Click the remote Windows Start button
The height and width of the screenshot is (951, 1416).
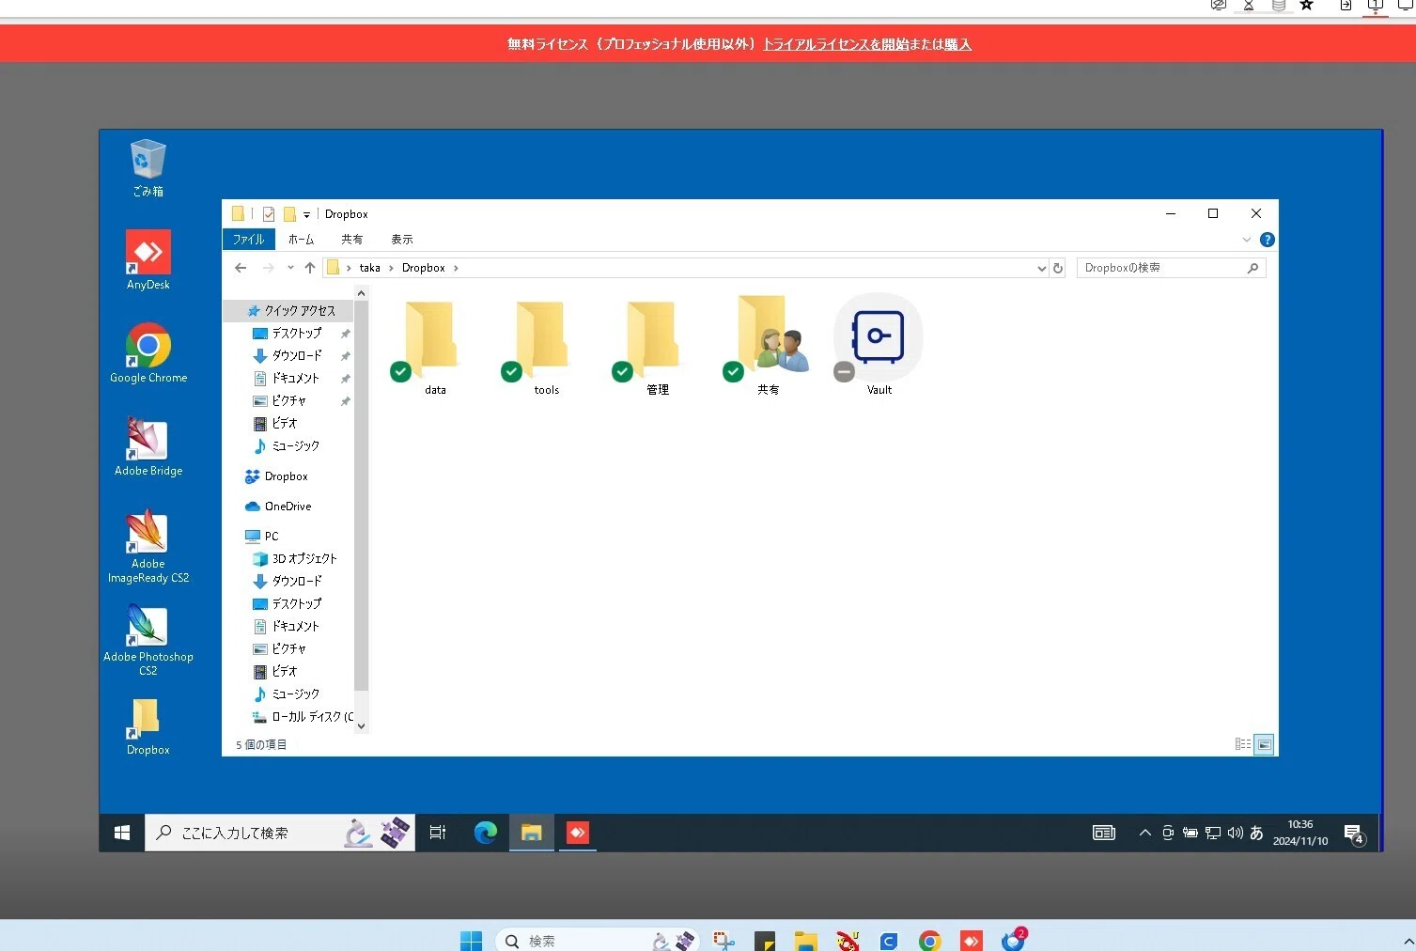[x=122, y=833]
